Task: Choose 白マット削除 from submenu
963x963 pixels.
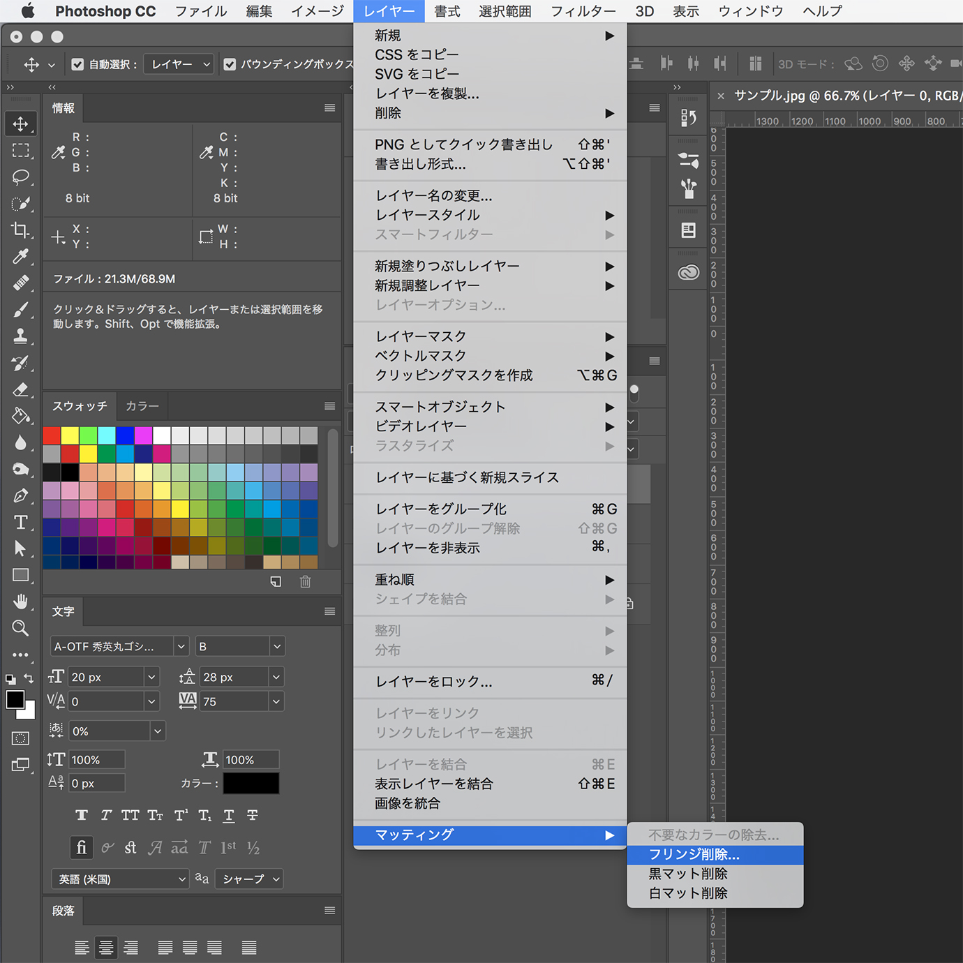Action: pyautogui.click(x=715, y=893)
